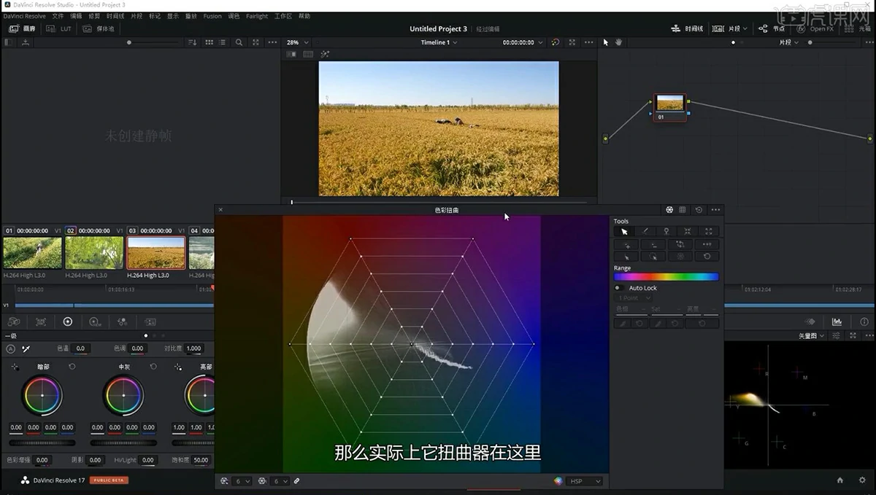Open the 调色 (Color) menu
Viewport: 876px width, 495px height.
point(234,16)
